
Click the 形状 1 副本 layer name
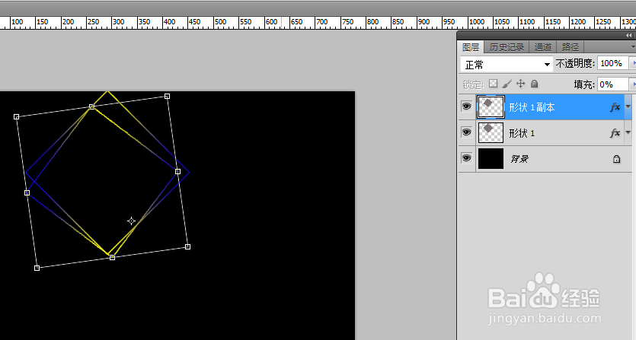pos(532,107)
